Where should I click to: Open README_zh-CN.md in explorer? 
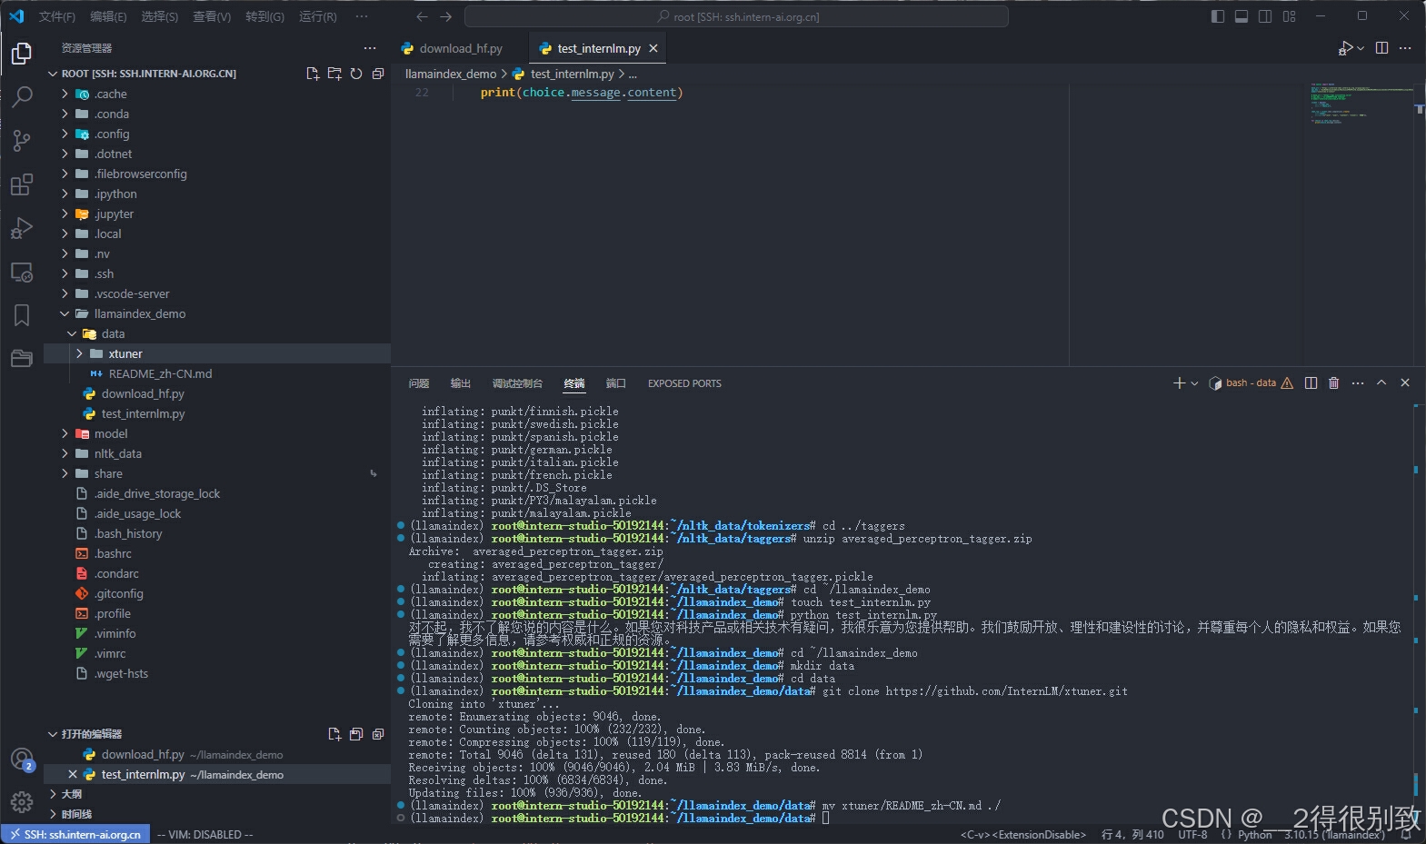160,373
